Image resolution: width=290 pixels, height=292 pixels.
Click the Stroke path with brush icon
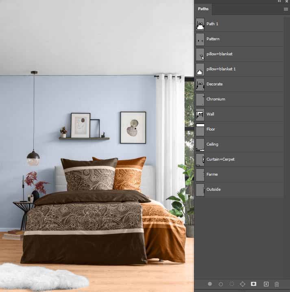pos(221,284)
